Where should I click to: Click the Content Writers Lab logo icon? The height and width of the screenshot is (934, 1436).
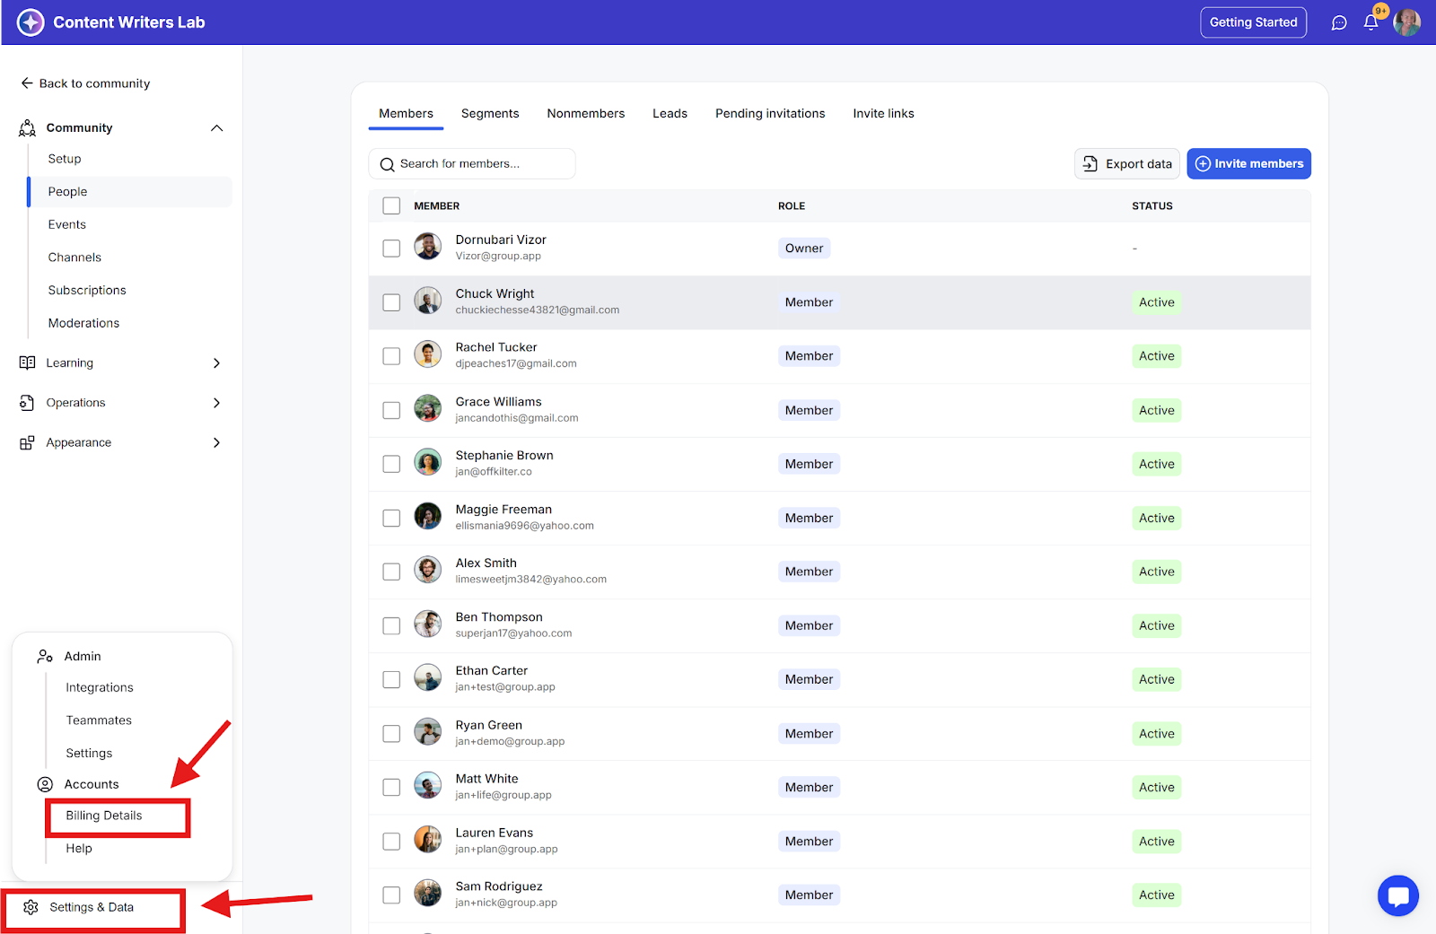pos(31,22)
